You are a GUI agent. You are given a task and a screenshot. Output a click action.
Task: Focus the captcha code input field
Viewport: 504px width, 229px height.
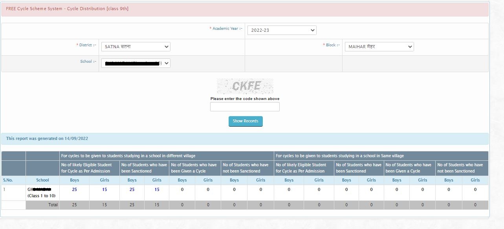(x=245, y=107)
